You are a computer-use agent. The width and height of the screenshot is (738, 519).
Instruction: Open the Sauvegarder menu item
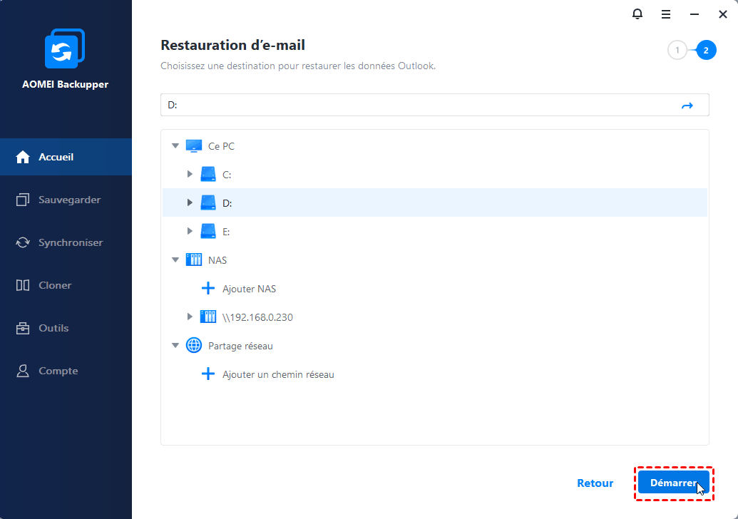point(66,200)
